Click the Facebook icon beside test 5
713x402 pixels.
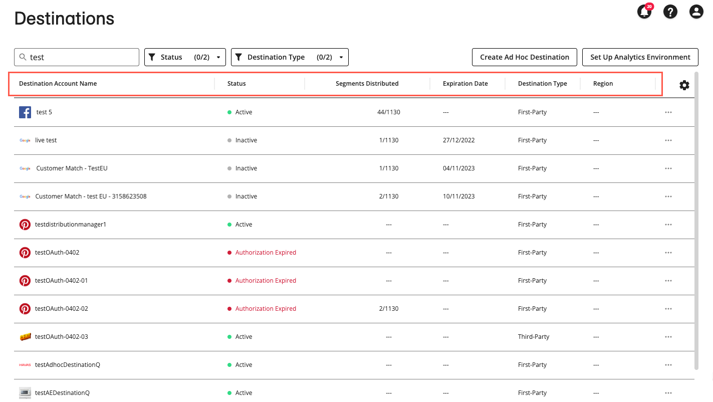[x=25, y=112]
